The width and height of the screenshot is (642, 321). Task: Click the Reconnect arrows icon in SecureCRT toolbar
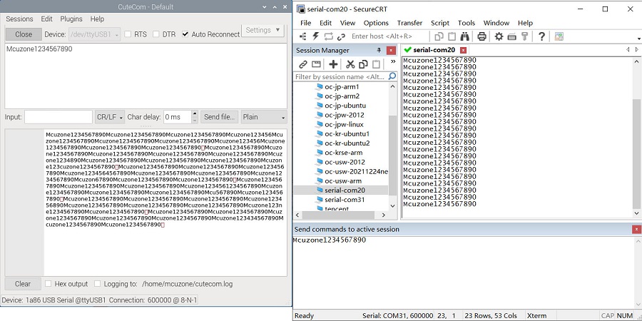(328, 36)
